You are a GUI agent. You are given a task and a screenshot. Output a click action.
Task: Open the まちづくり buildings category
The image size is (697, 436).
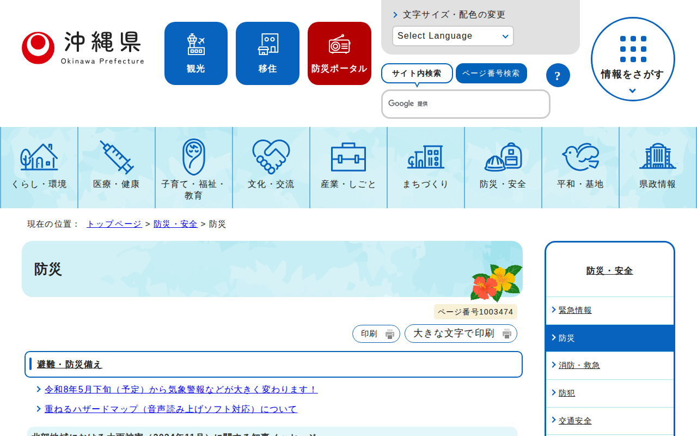(x=426, y=168)
